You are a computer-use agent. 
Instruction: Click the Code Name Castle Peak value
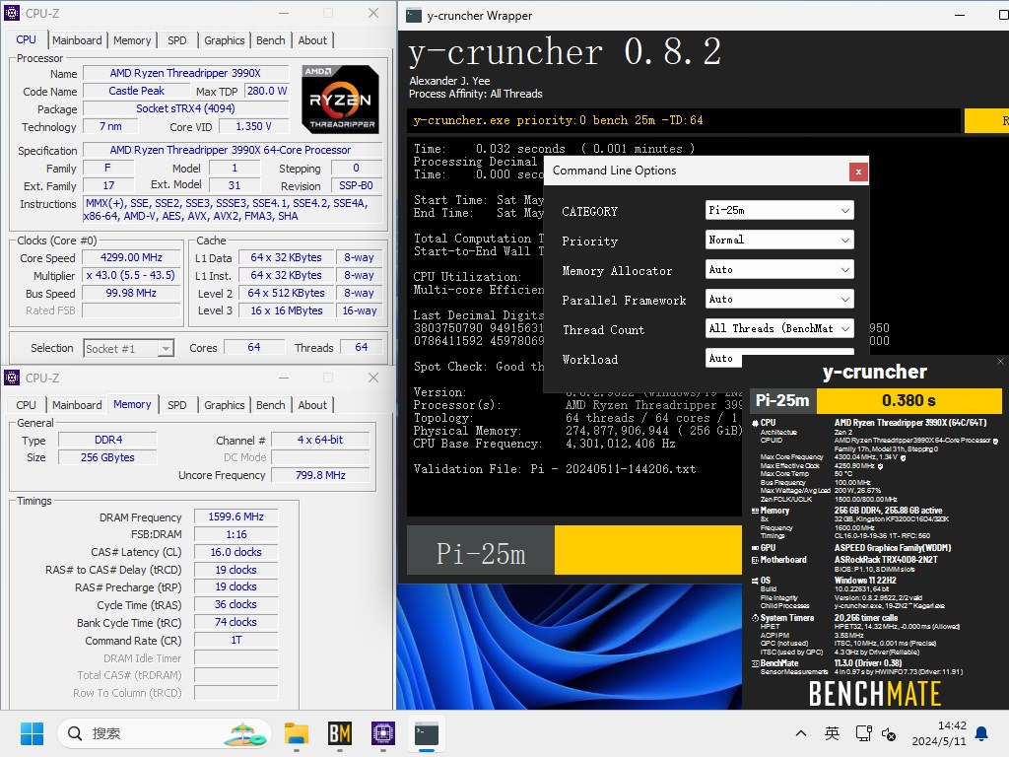(x=136, y=91)
